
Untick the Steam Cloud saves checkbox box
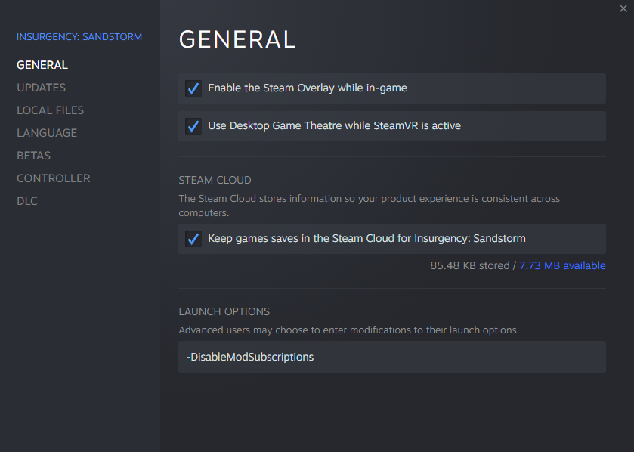click(x=193, y=239)
